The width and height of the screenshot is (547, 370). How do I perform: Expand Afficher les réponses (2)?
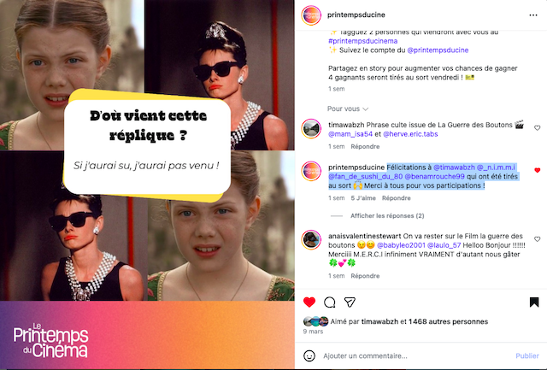pos(387,216)
